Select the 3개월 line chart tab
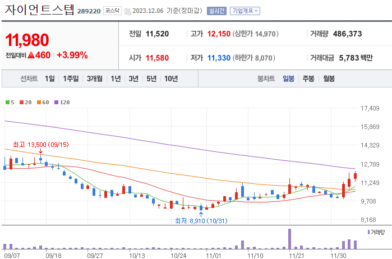Screen dimensions: 392x259 95,78
